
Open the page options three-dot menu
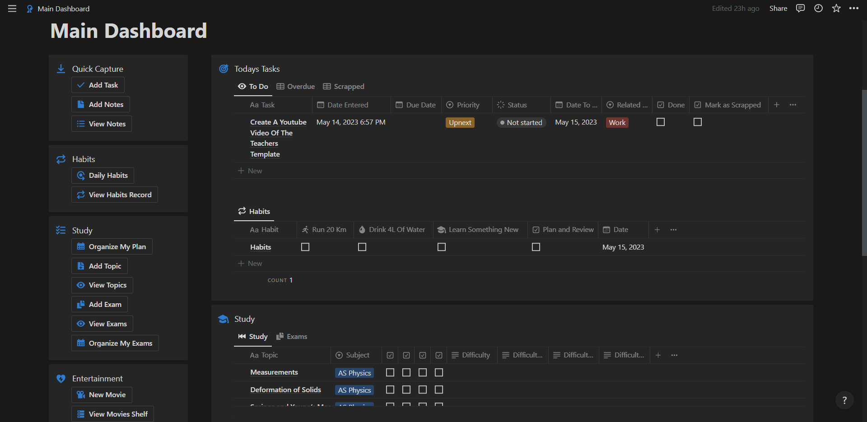tap(854, 8)
